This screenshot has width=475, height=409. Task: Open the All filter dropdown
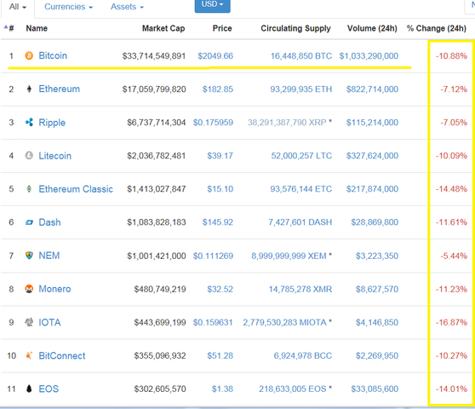point(18,7)
